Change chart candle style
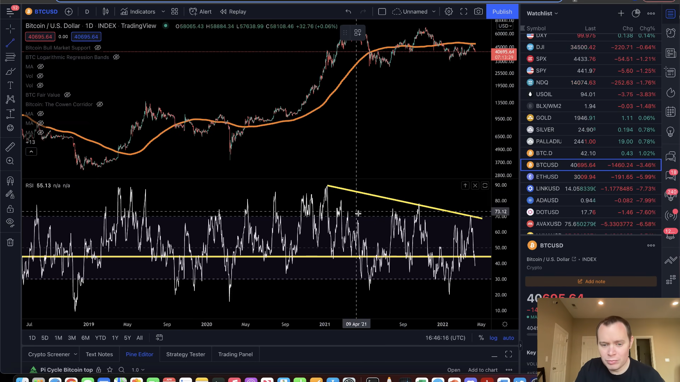 click(x=106, y=12)
